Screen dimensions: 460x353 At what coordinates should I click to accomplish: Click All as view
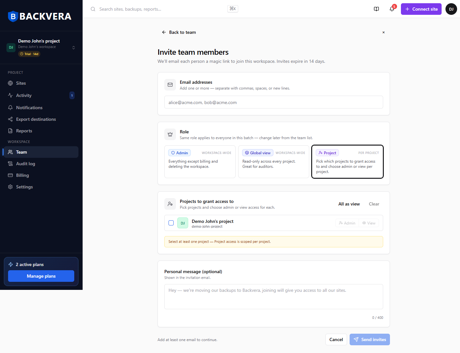[349, 204]
